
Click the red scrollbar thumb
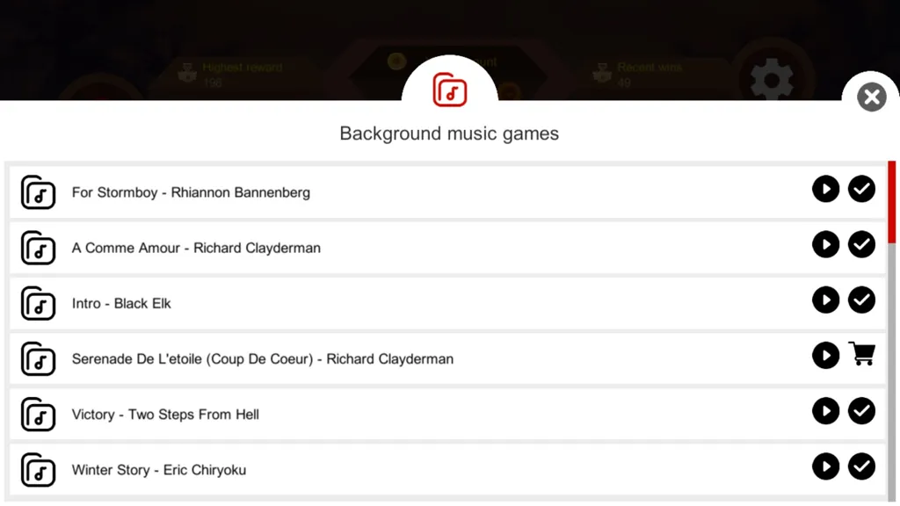click(x=891, y=202)
